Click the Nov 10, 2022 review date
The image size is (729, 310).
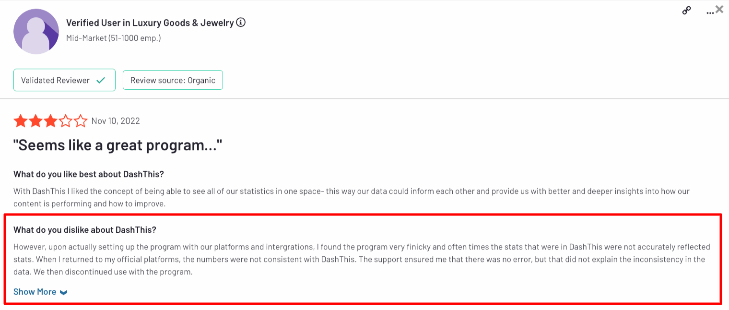point(116,121)
